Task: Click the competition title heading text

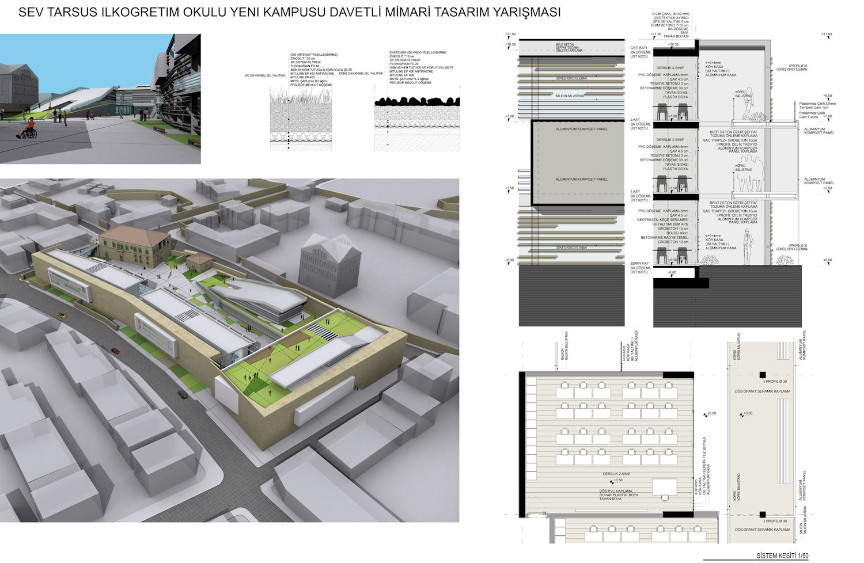Action: 289,12
